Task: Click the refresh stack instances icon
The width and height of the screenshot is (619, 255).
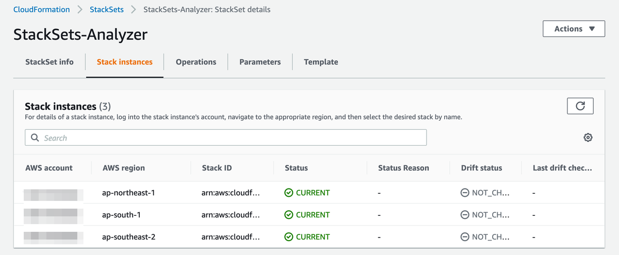Action: pos(580,106)
